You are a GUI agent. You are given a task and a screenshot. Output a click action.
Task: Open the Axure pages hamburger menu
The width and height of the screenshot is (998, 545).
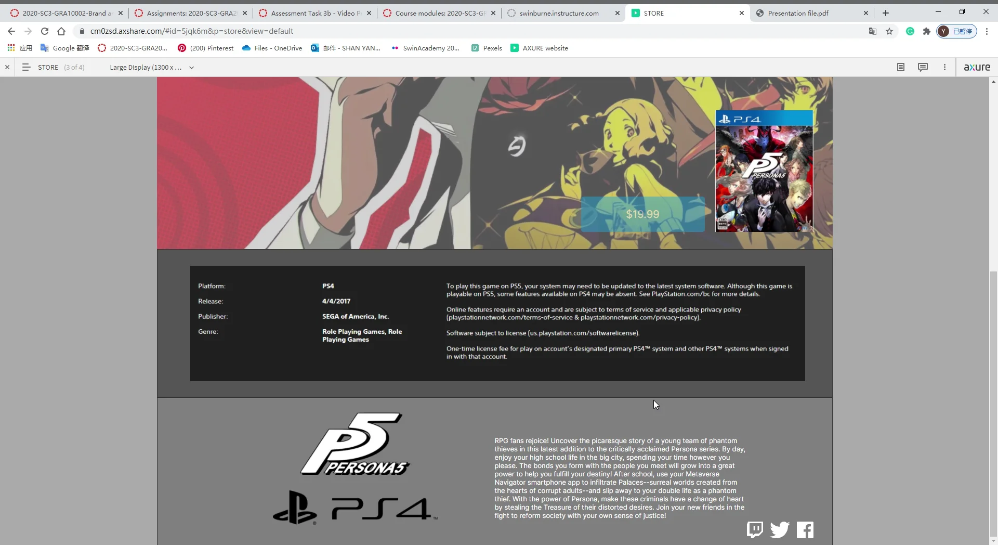click(x=26, y=67)
